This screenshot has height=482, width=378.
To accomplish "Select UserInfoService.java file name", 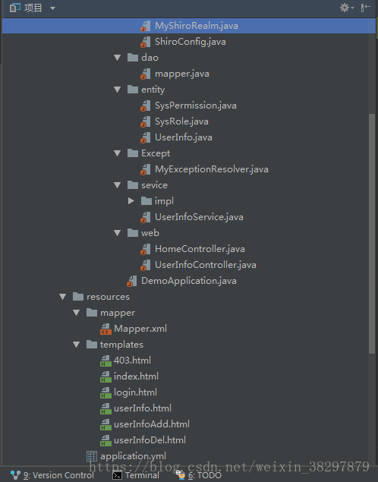I will [x=199, y=217].
